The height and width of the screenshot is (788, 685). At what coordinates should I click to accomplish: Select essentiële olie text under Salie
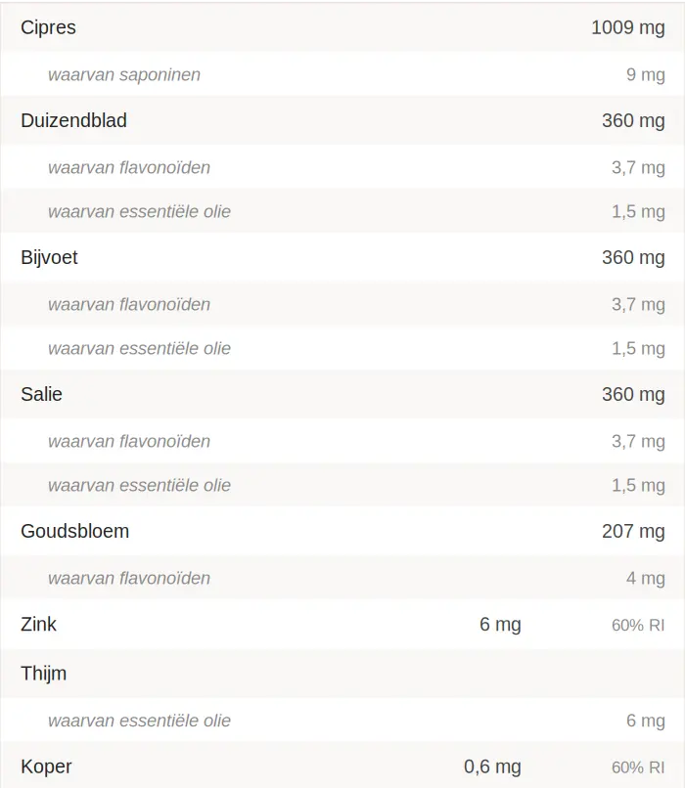(139, 485)
